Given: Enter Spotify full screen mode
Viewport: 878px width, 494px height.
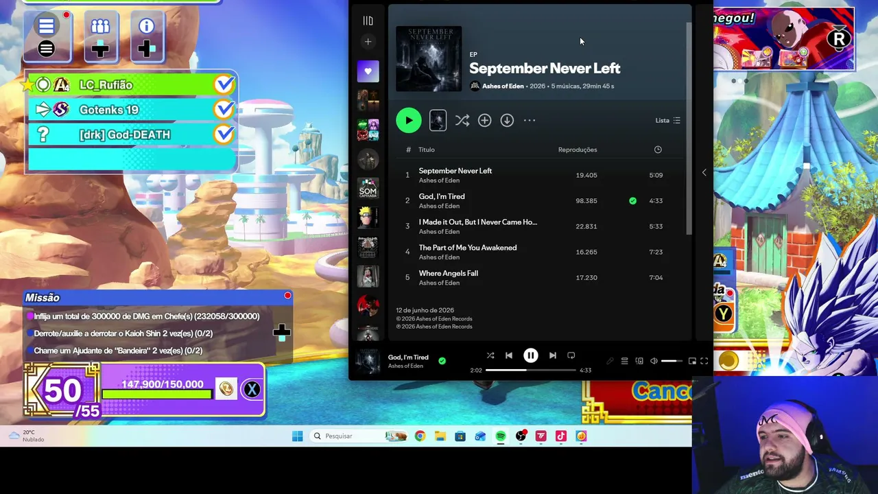Looking at the screenshot, I should [x=704, y=362].
